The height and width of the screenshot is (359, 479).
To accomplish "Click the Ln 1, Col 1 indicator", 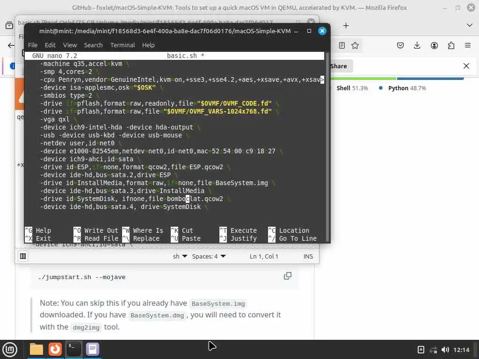I will click(x=264, y=257).
